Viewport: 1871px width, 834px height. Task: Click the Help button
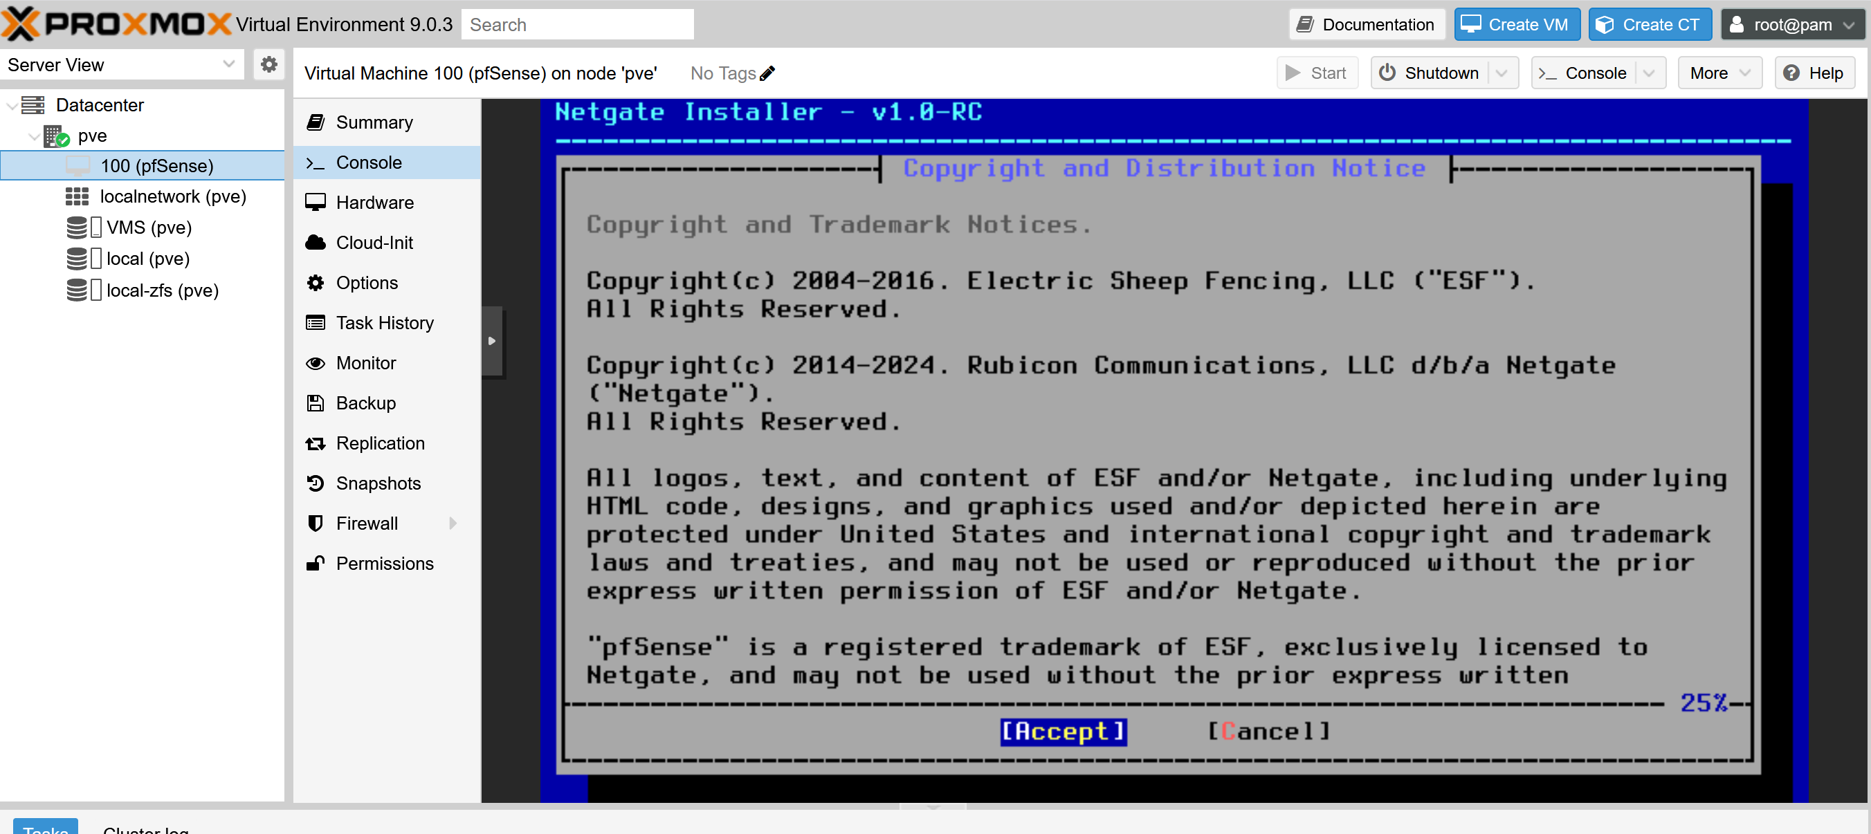(1814, 73)
